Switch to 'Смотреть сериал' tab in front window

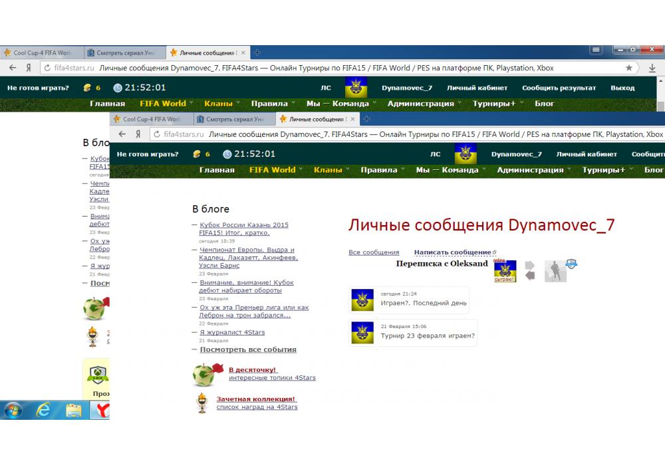tap(234, 119)
